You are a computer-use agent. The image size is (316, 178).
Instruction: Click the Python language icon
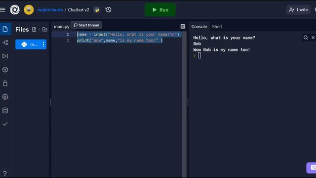[x=97, y=10]
